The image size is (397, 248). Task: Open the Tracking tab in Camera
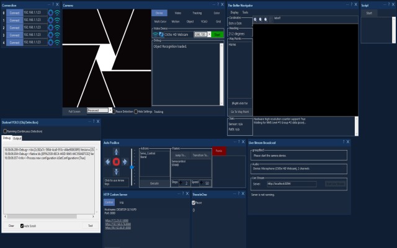[x=197, y=13]
